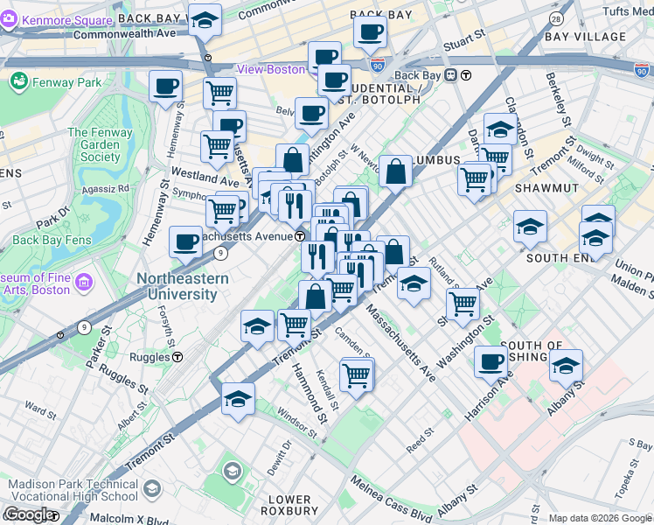This screenshot has width=654, height=525.
Task: Click the Kenmore Square camera icon
Action: [8, 19]
